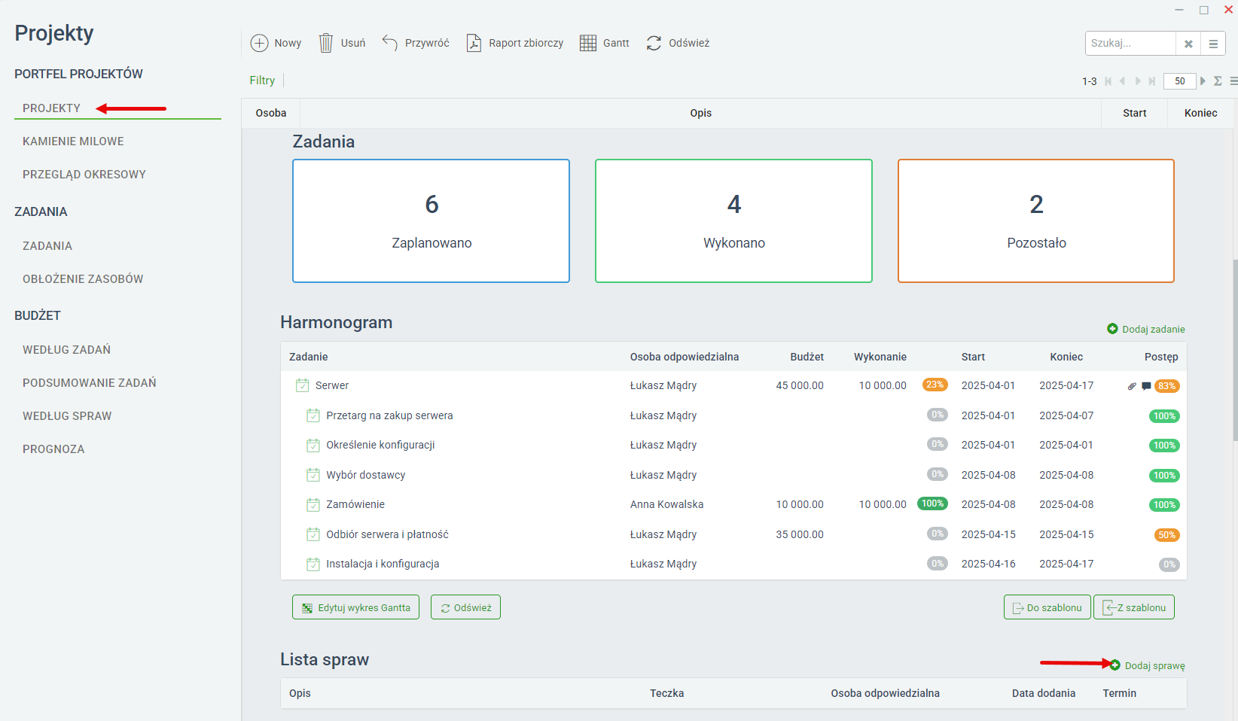1238x721 pixels.
Task: Go to previous page arrow
Action: point(1123,81)
